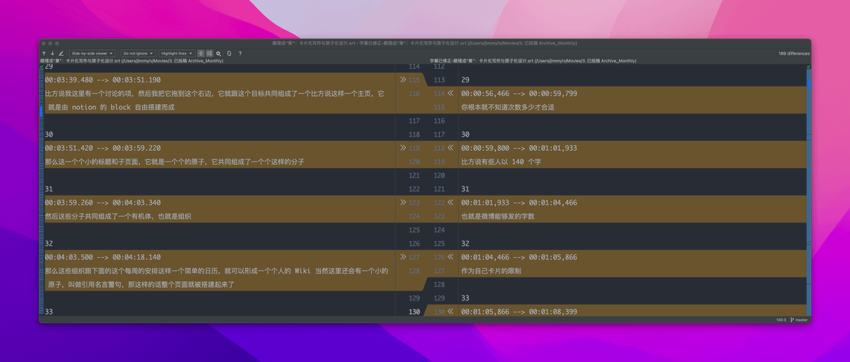Toggle synchronize scrolling button
The image size is (850, 362).
click(x=210, y=53)
